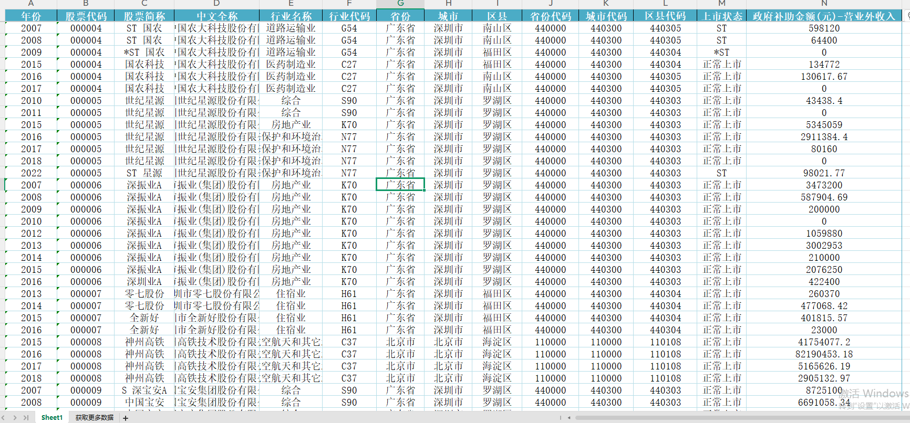Screen dimensions: 910x423
Task: Select the cell with value 598120
Action: (x=824, y=28)
